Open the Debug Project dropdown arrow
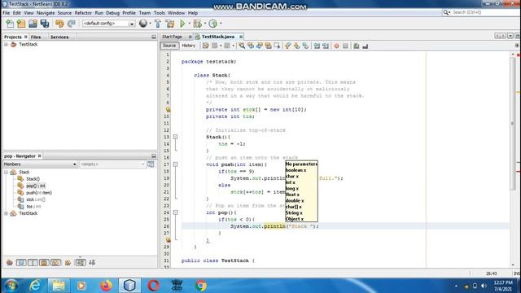 point(204,24)
